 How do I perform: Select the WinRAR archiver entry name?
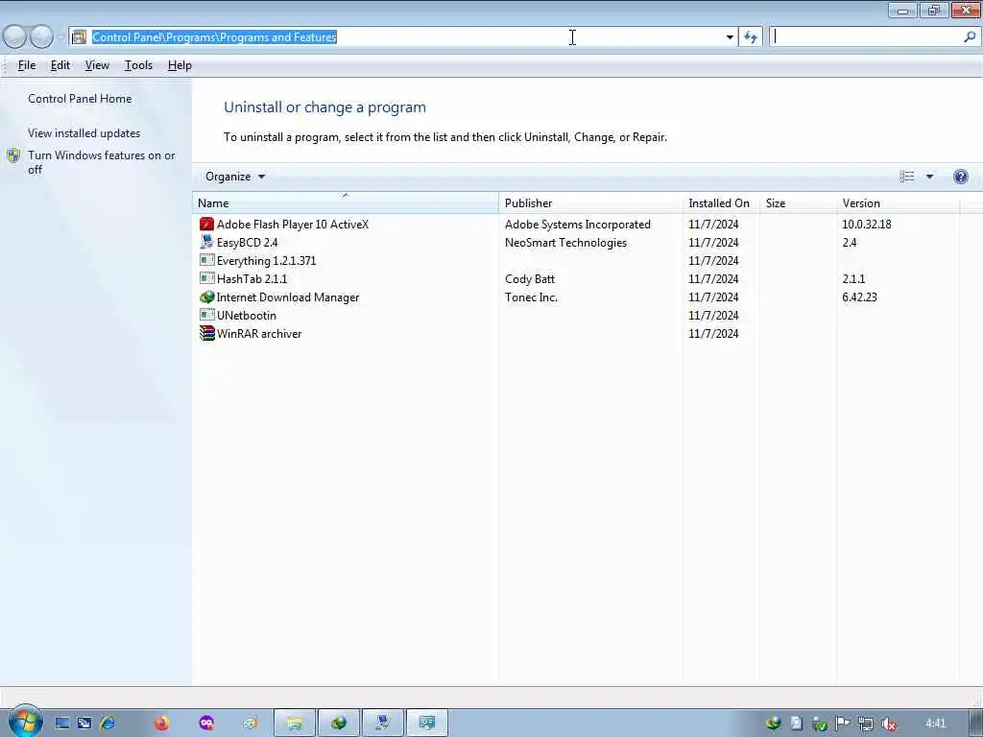[259, 333]
